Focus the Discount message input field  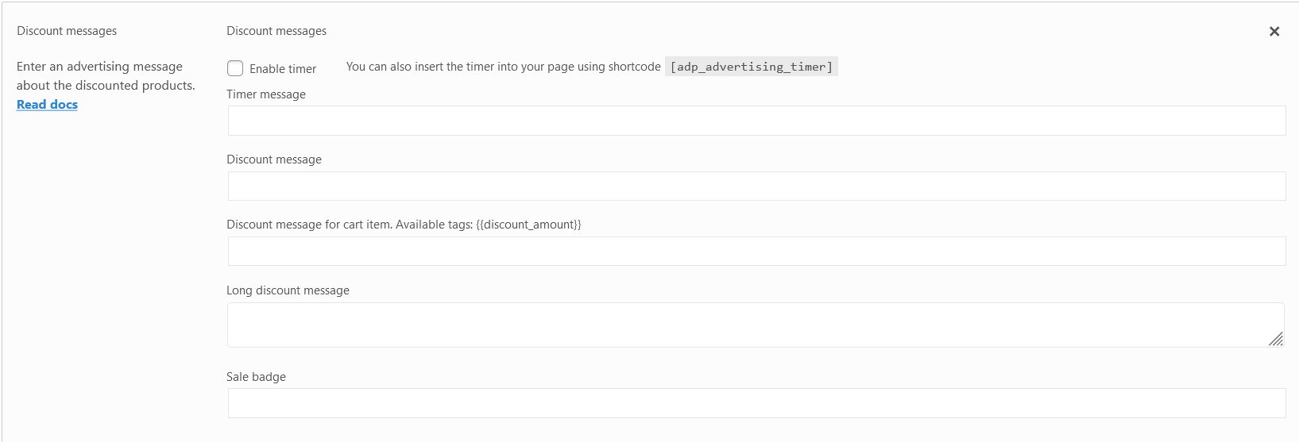coord(756,186)
